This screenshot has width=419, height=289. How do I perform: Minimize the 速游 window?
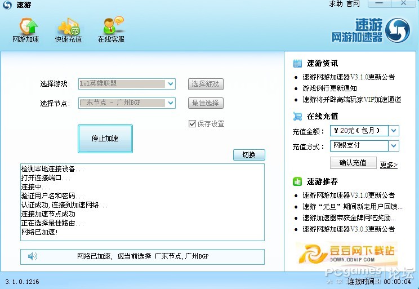coord(380,3)
